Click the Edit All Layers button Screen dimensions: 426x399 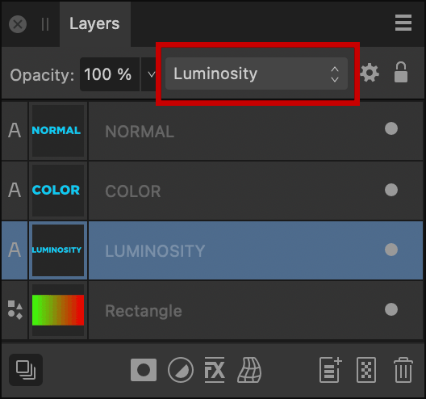tap(26, 370)
